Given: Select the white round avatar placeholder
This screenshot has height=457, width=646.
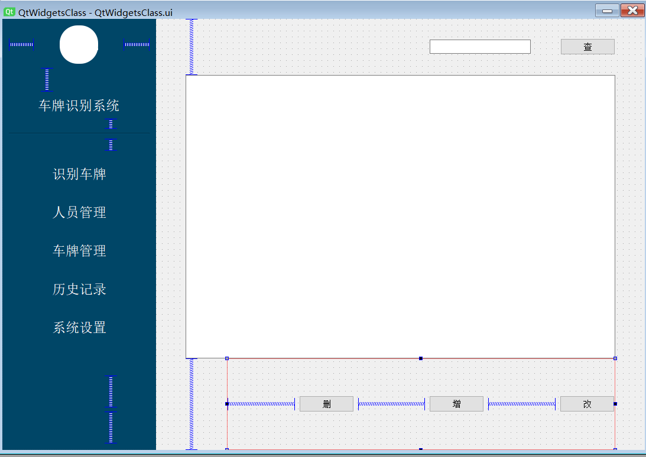Looking at the screenshot, I should tap(79, 44).
